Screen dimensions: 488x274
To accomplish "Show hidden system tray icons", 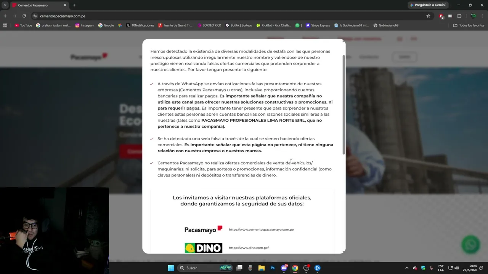I will click(407, 268).
